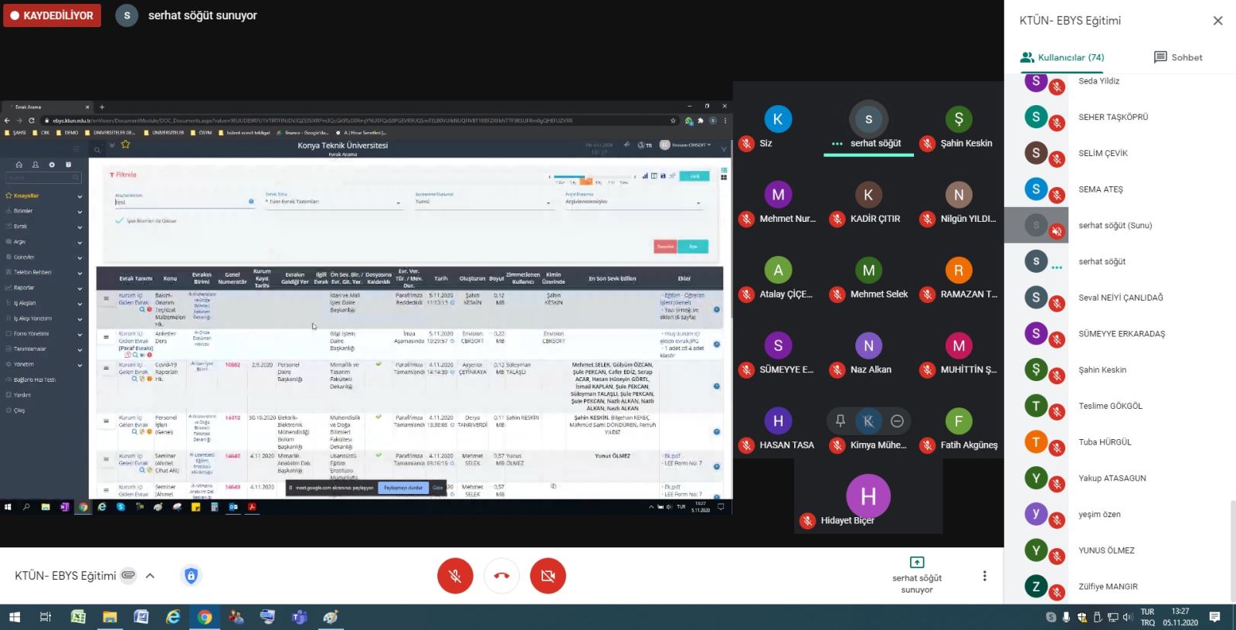
Task: Open the three-dot more options menu
Action: [984, 576]
